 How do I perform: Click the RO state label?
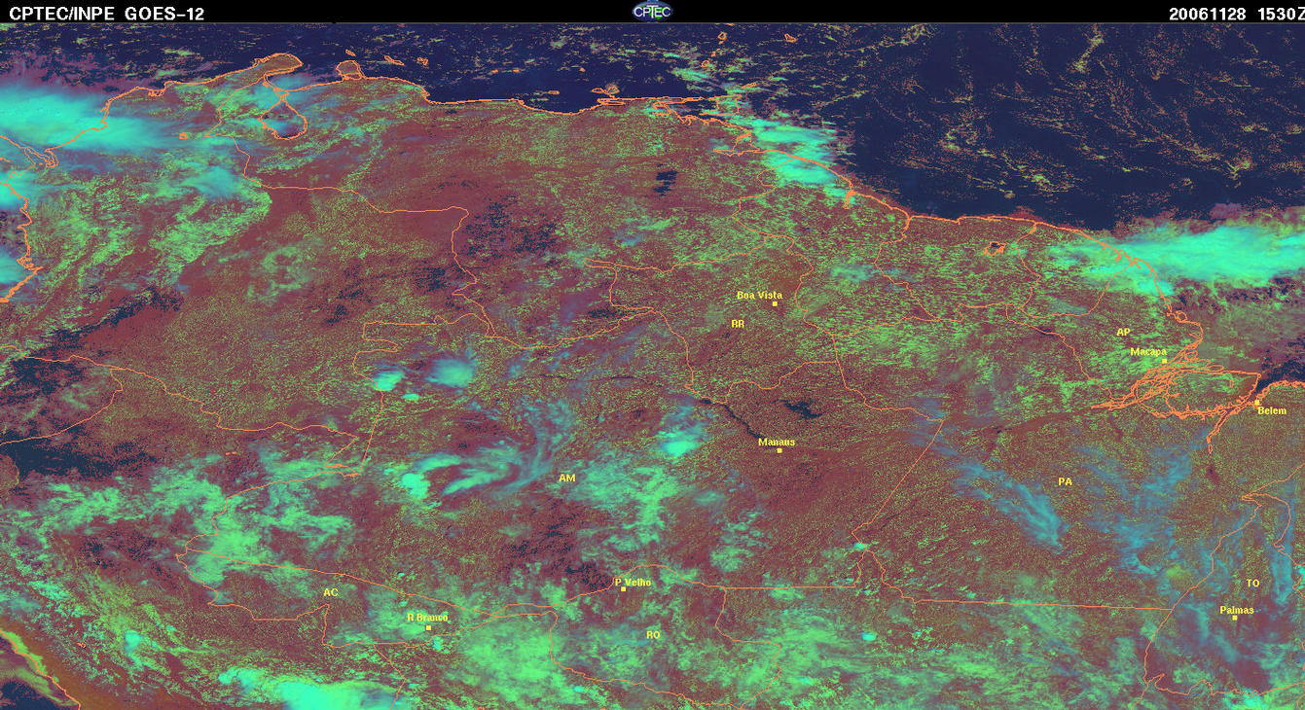[x=653, y=634]
